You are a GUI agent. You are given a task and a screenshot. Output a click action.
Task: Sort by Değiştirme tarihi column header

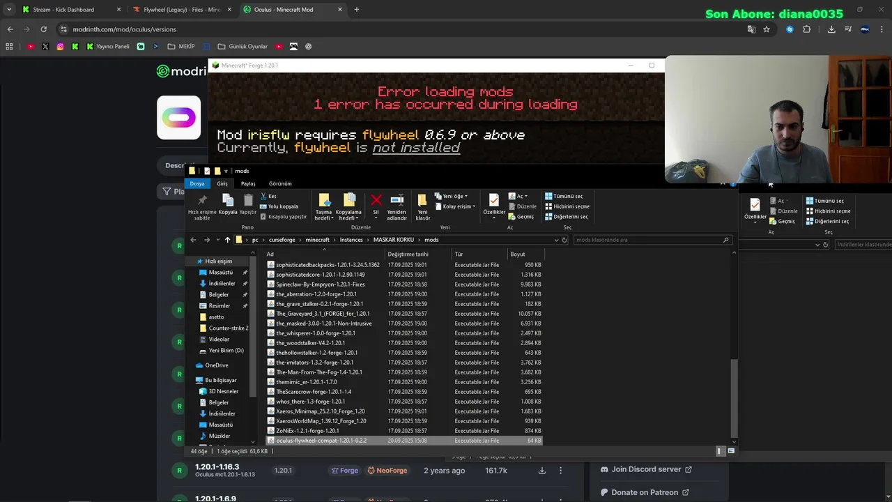tap(418, 254)
